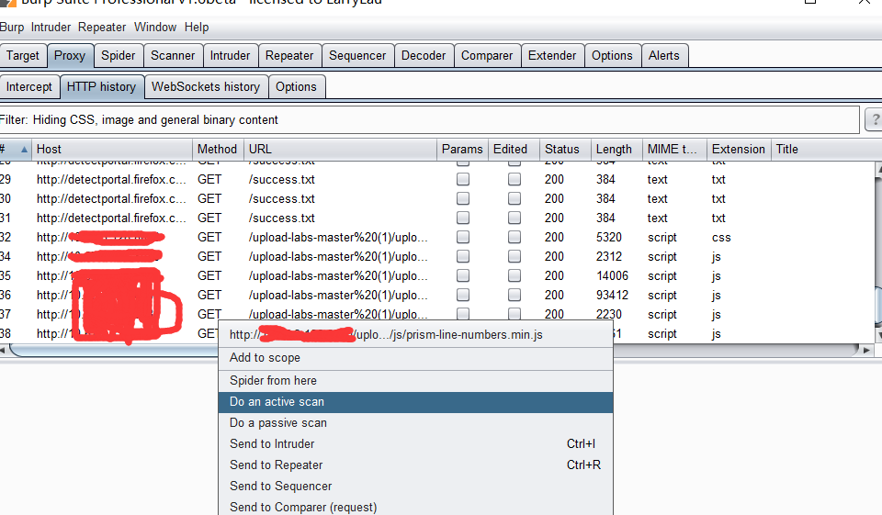Select row 32 with css extension

437,237
